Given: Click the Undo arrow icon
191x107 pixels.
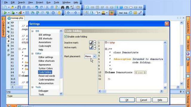Looking at the screenshot, I should point(36,7).
